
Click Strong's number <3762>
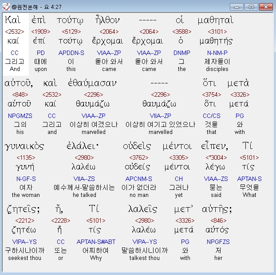point(139,157)
